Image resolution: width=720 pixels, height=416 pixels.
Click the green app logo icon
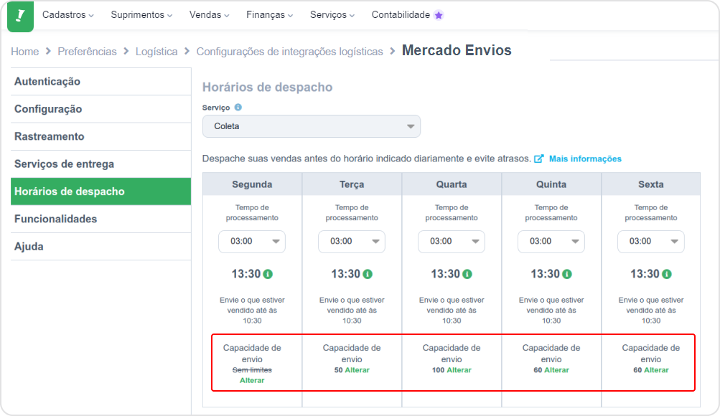21,16
